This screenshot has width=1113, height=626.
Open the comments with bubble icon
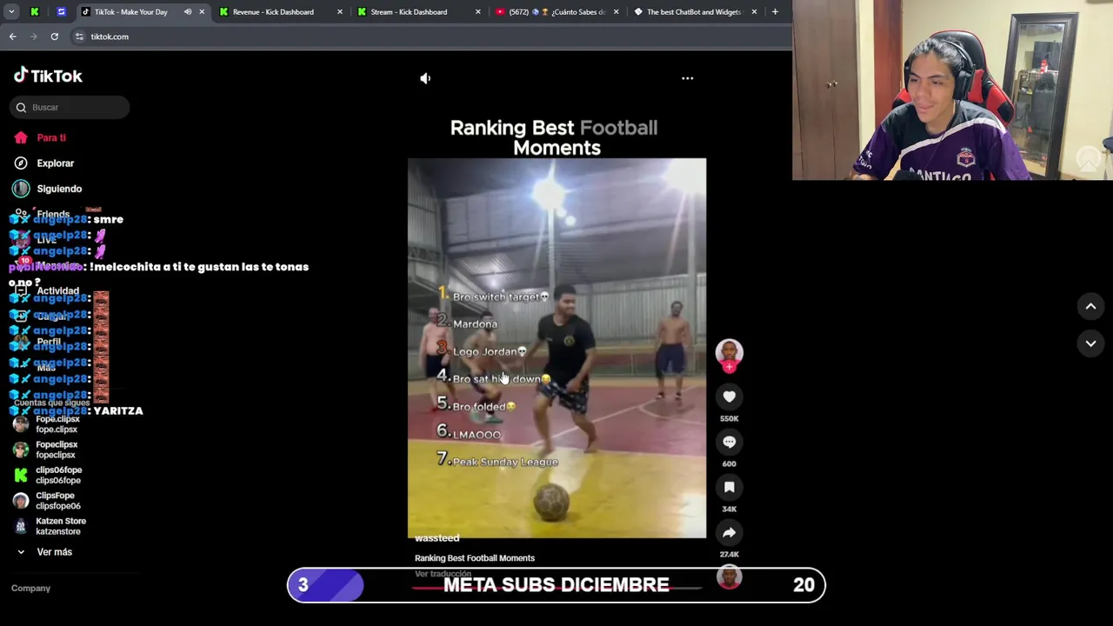coord(729,442)
